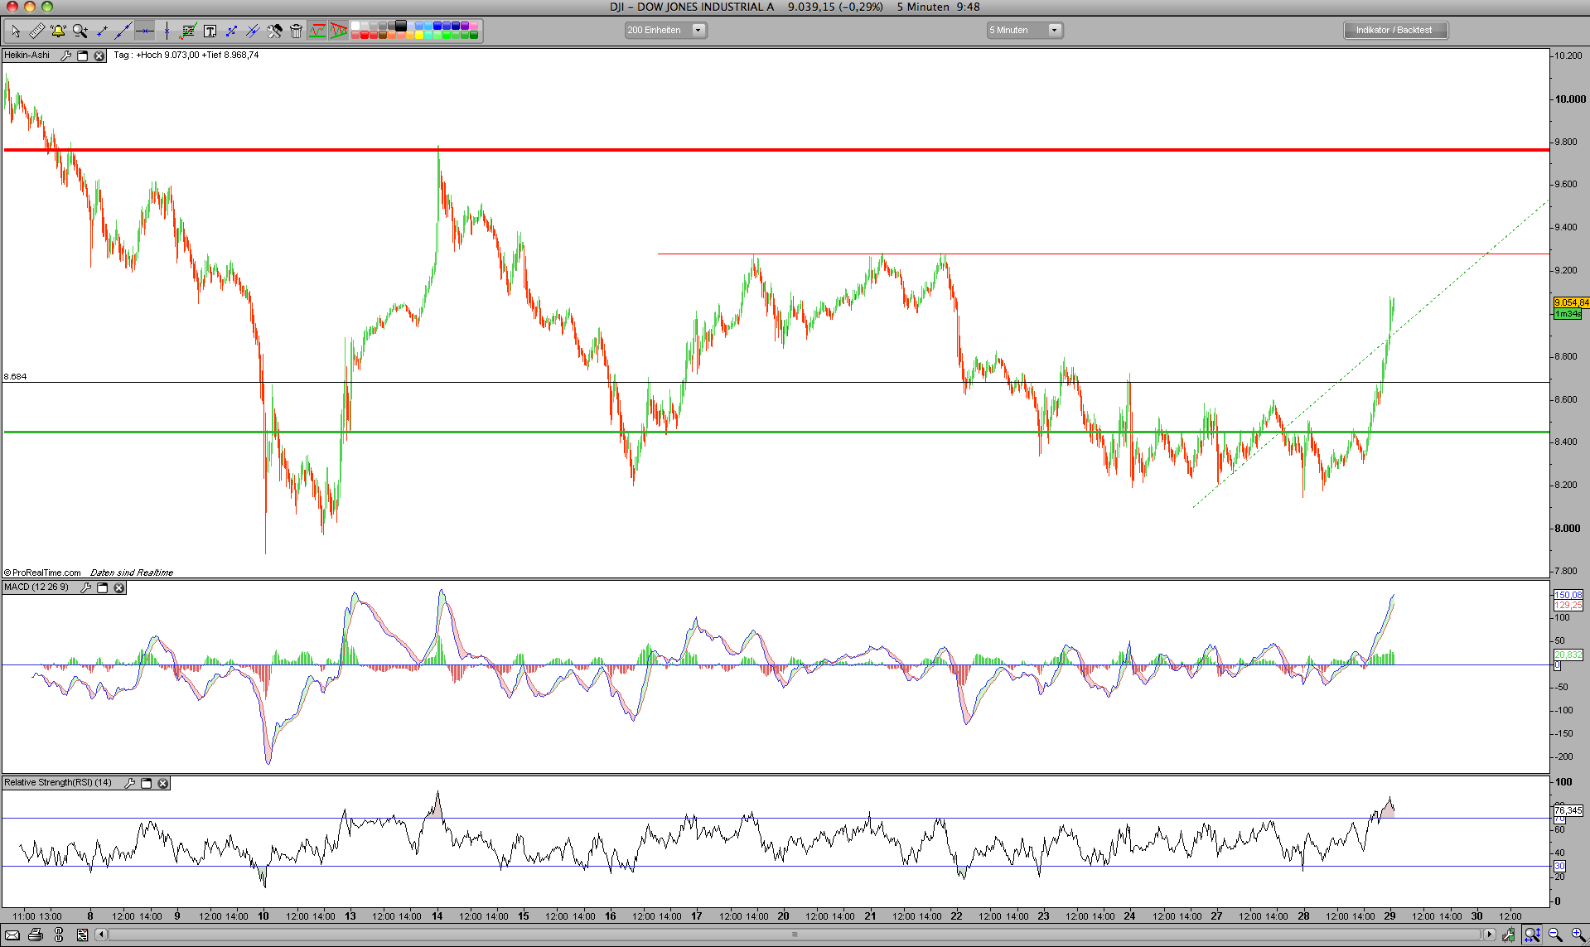
Task: Pick the white color swatch
Action: 355,27
